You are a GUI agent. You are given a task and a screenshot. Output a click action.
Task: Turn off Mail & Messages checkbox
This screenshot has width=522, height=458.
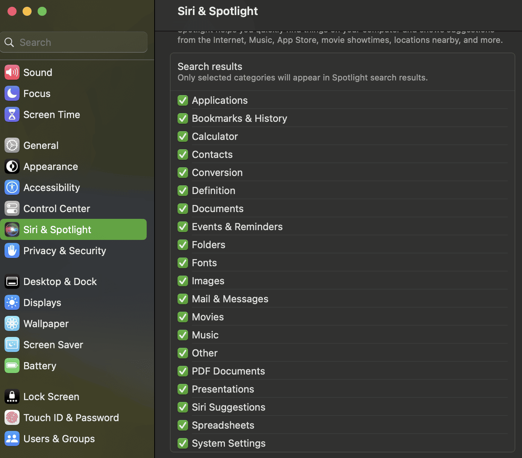[183, 299]
